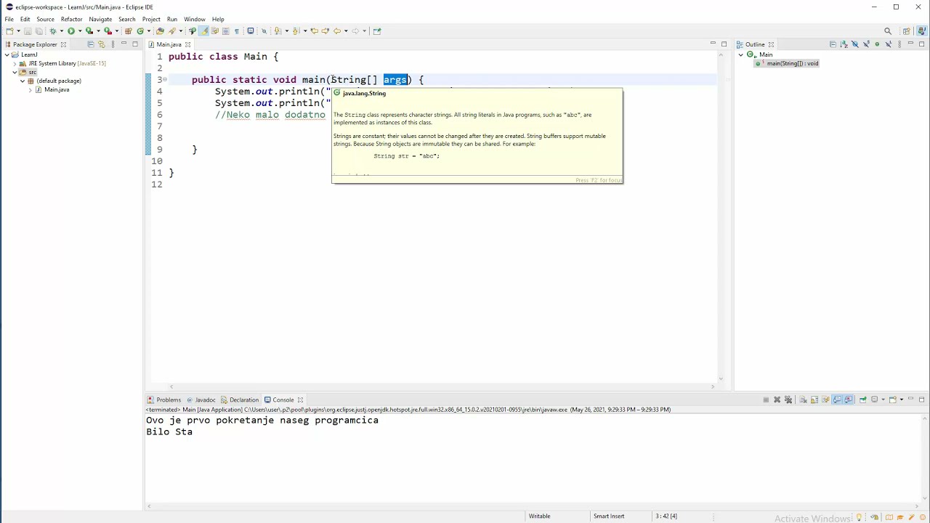Click line 7 in the code editor

tap(442, 126)
